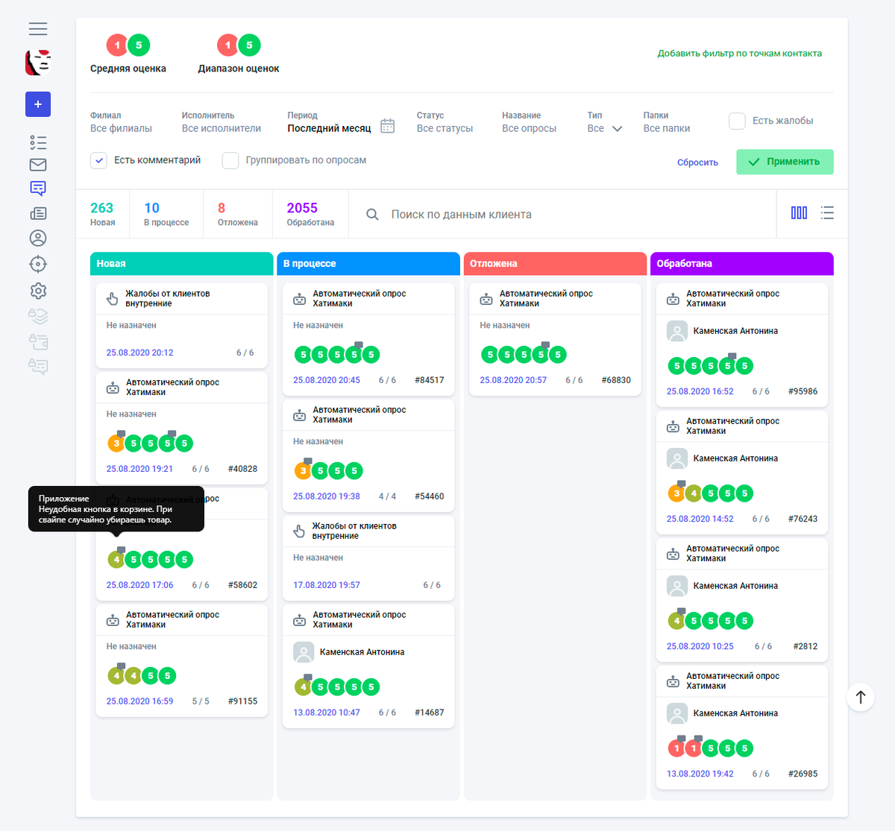Click the blue plus create button
Viewport: 895px width, 831px height.
tap(38, 104)
